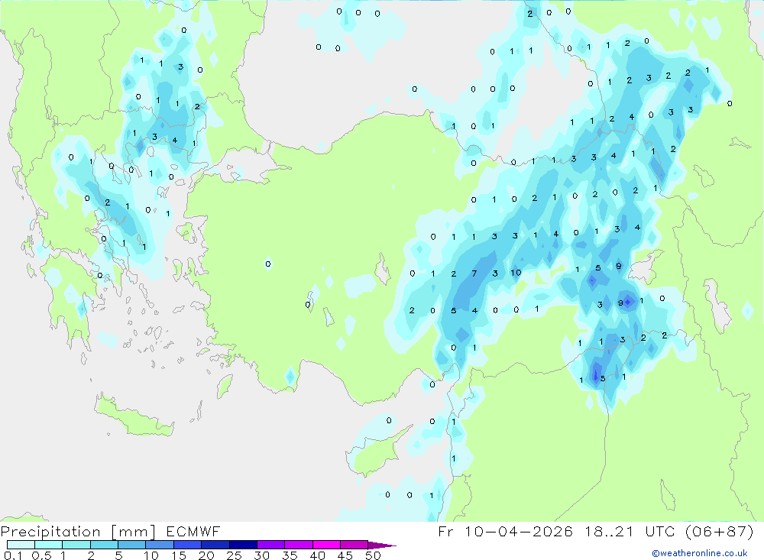Pick the 0.1–0.5 mm legend swatch
The width and height of the screenshot is (764, 560).
(21, 545)
